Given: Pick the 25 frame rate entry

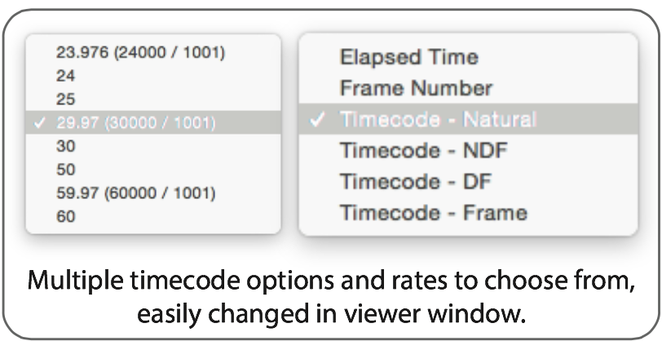Looking at the screenshot, I should (x=64, y=100).
